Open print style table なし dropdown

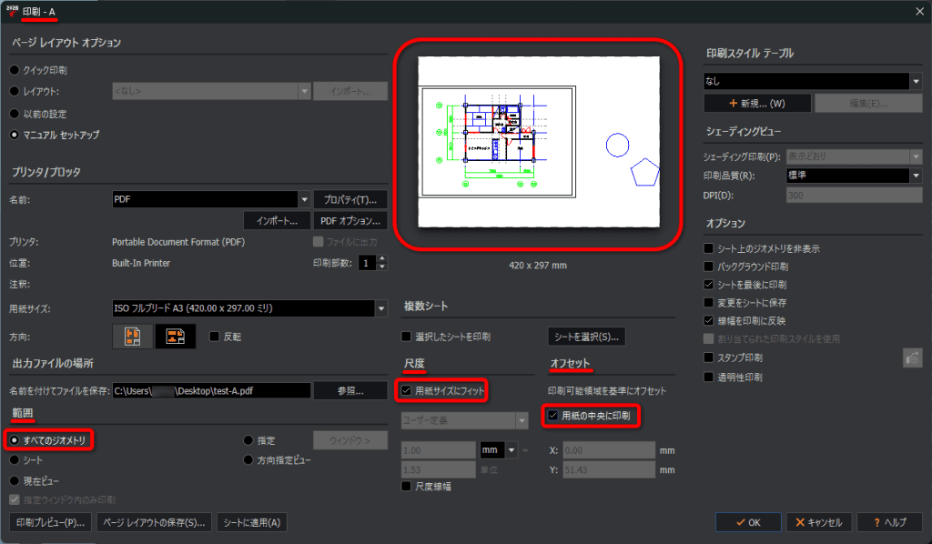coord(916,81)
